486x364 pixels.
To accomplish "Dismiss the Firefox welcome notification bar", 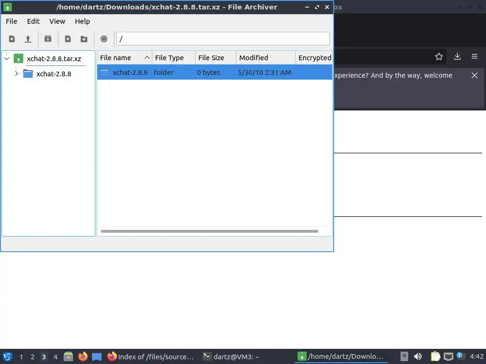I will [475, 75].
